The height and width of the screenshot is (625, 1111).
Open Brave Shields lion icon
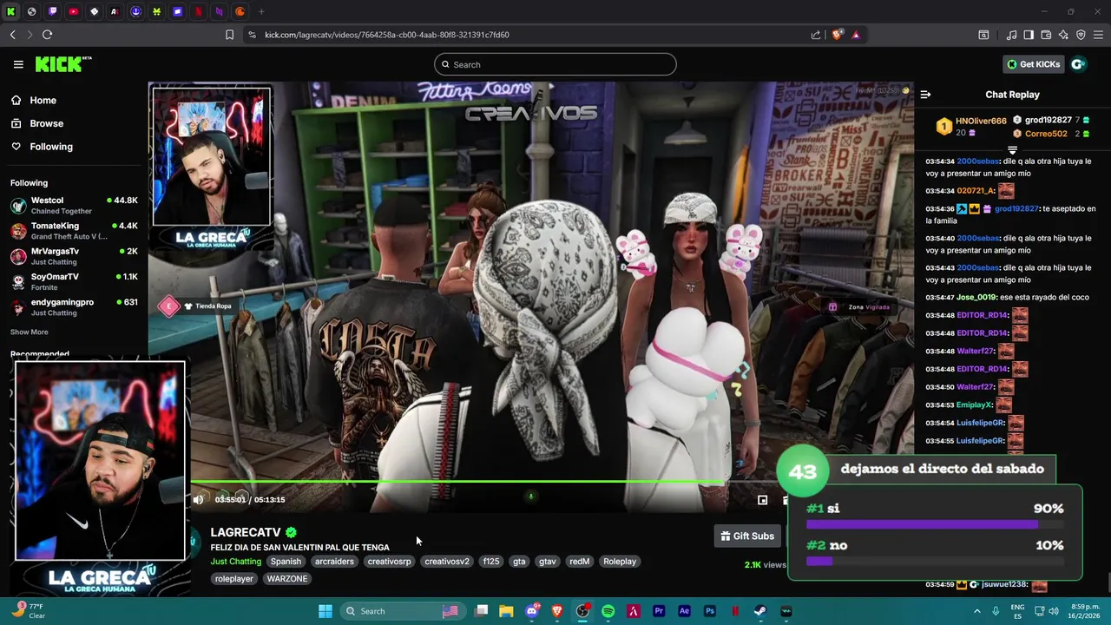click(837, 35)
